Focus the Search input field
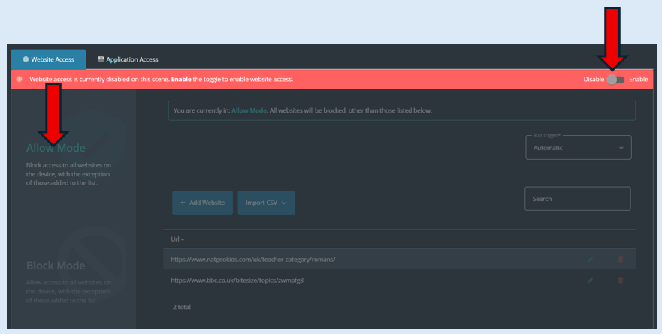 [x=578, y=199]
